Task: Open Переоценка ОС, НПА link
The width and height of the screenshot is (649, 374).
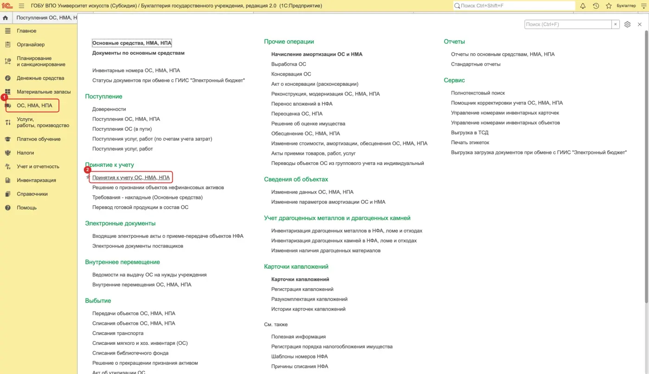Action: tap(297, 114)
